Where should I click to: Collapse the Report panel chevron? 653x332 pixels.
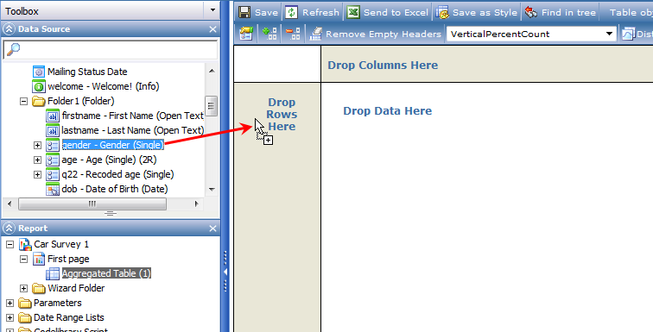(x=9, y=229)
